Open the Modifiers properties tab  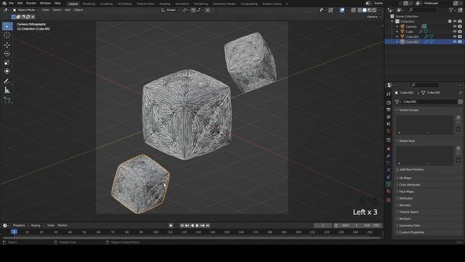coord(389,156)
